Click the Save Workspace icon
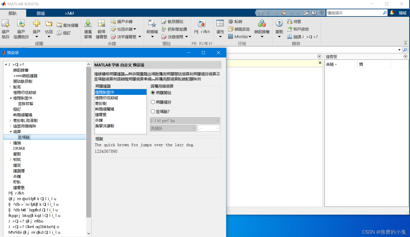Image resolution: width=410 pixels, height=237 pixels. point(101,23)
